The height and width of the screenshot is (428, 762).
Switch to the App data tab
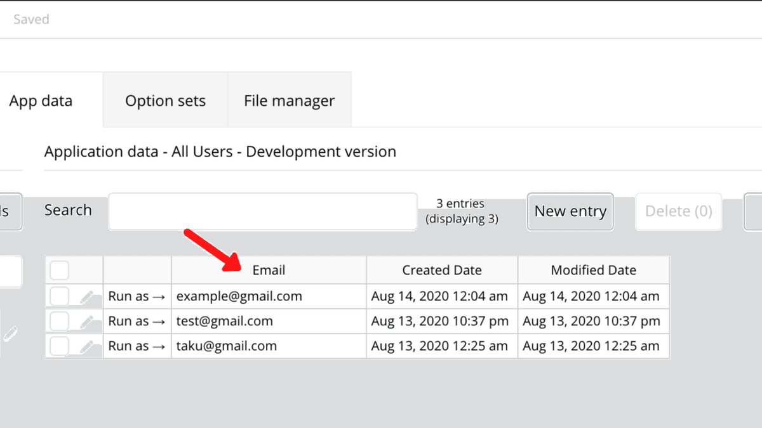click(x=41, y=101)
